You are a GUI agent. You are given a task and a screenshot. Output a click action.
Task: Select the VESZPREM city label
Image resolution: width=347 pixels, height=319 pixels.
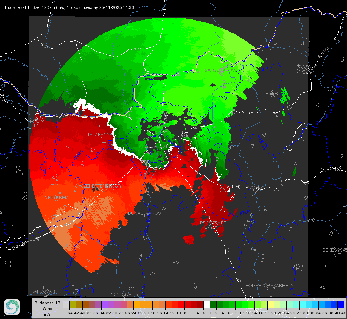[57, 198]
